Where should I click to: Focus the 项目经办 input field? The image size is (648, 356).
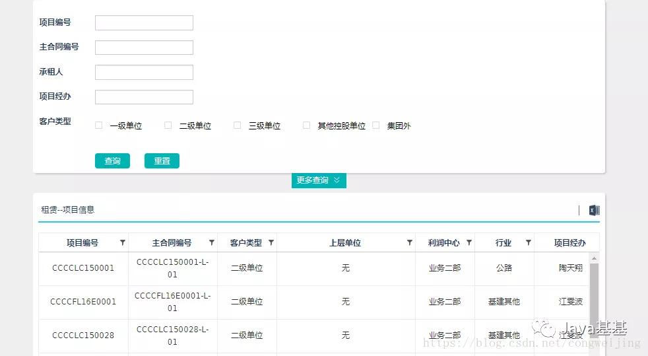point(145,97)
